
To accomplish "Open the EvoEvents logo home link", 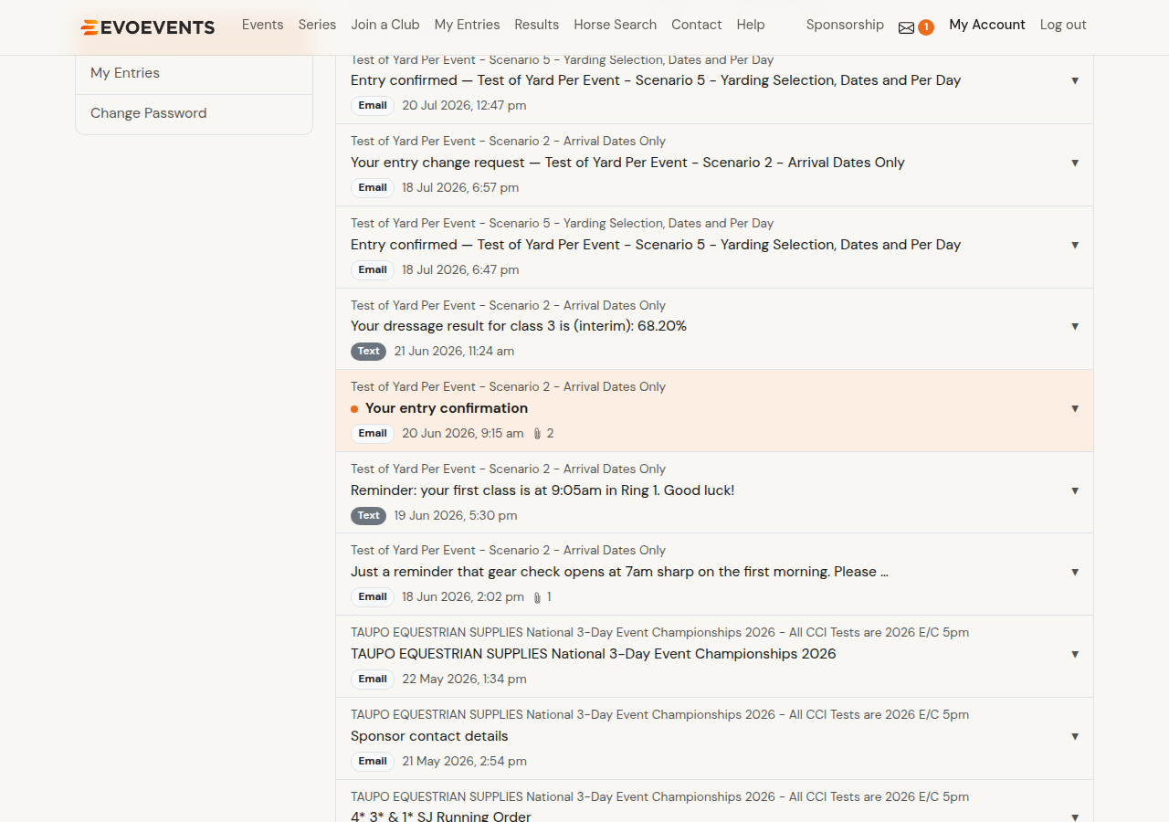I will pyautogui.click(x=148, y=27).
